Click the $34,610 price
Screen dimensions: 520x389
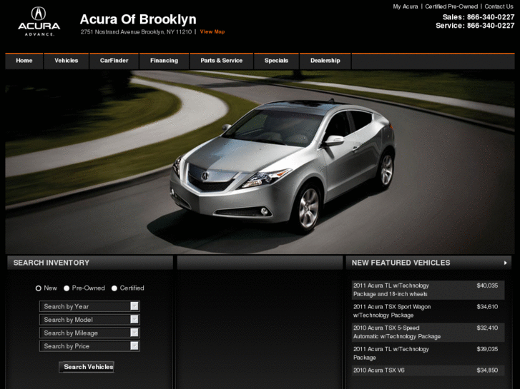(487, 307)
